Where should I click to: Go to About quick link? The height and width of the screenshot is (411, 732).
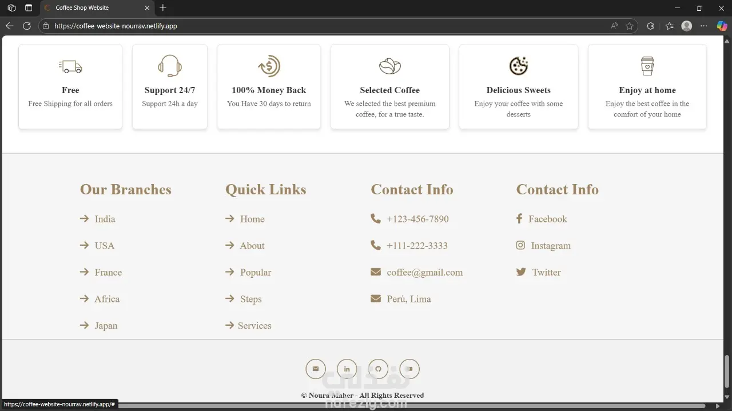pyautogui.click(x=252, y=246)
